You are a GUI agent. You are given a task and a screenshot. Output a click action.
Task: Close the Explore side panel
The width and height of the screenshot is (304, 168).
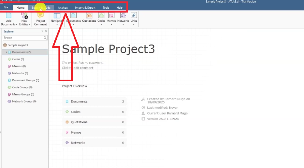pos(46,31)
